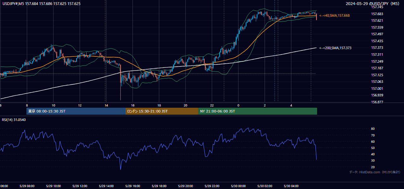
Task: Click the NY 21:00-06:00 JST session bar
Action: click(258, 111)
